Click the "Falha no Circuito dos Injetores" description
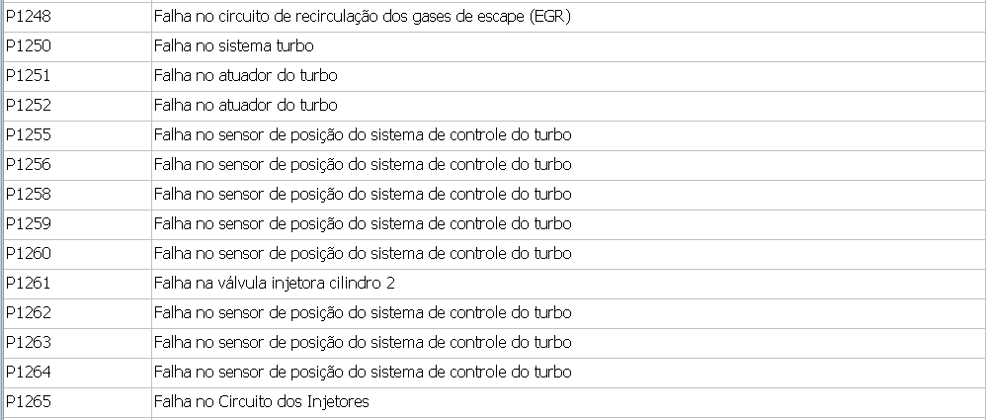Image resolution: width=990 pixels, height=420 pixels. [262, 402]
